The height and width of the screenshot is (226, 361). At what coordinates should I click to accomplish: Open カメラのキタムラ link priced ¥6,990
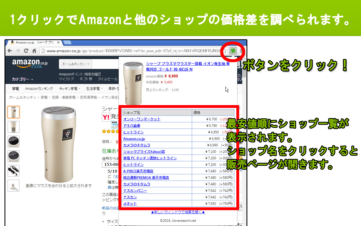(137, 145)
